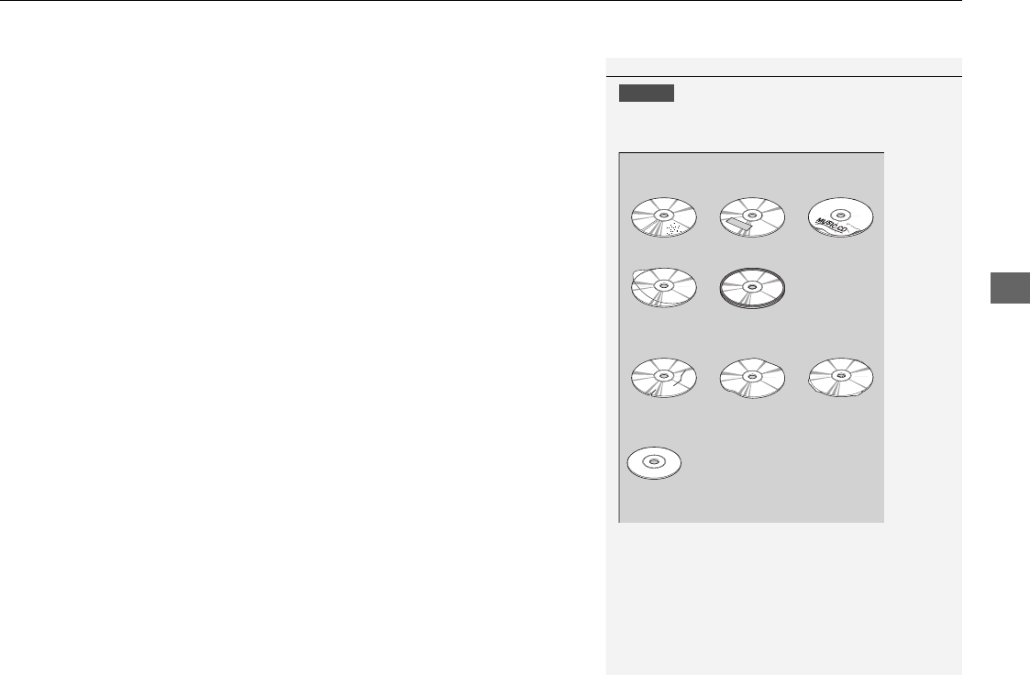Screen dimensions: 1030x675
Task: Click the dark label box above illustrations
Action: 647,94
